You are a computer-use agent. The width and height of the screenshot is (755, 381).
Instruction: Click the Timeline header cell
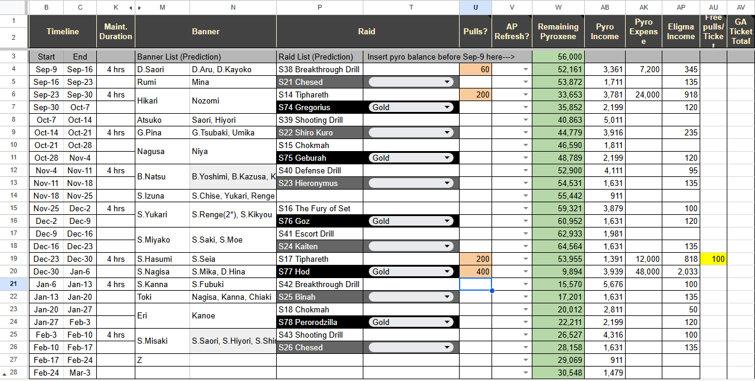click(63, 31)
